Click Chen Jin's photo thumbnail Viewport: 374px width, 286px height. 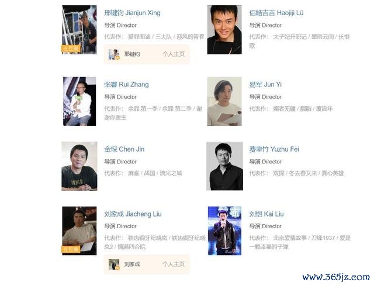point(79,166)
